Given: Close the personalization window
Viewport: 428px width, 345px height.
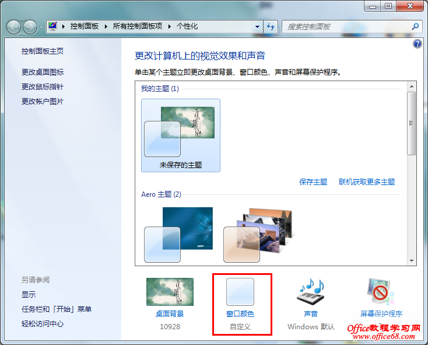Looking at the screenshot, I should coord(410,6).
